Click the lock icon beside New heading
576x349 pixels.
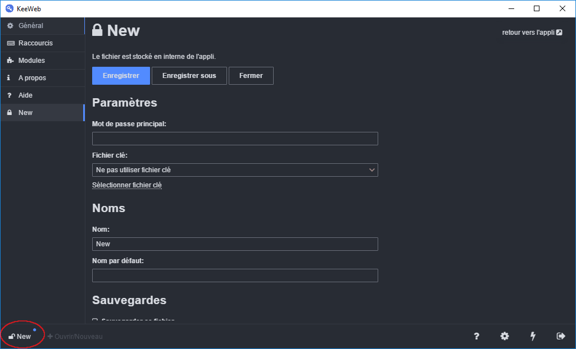[x=98, y=30]
